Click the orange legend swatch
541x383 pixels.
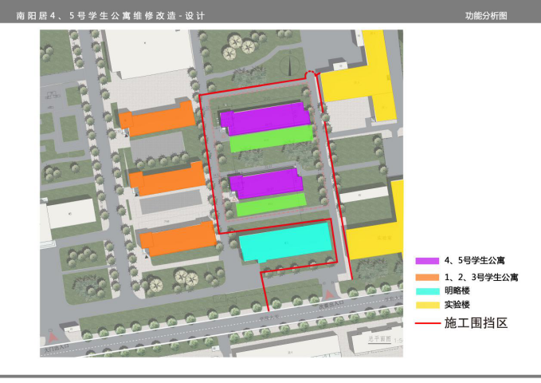tap(428, 276)
